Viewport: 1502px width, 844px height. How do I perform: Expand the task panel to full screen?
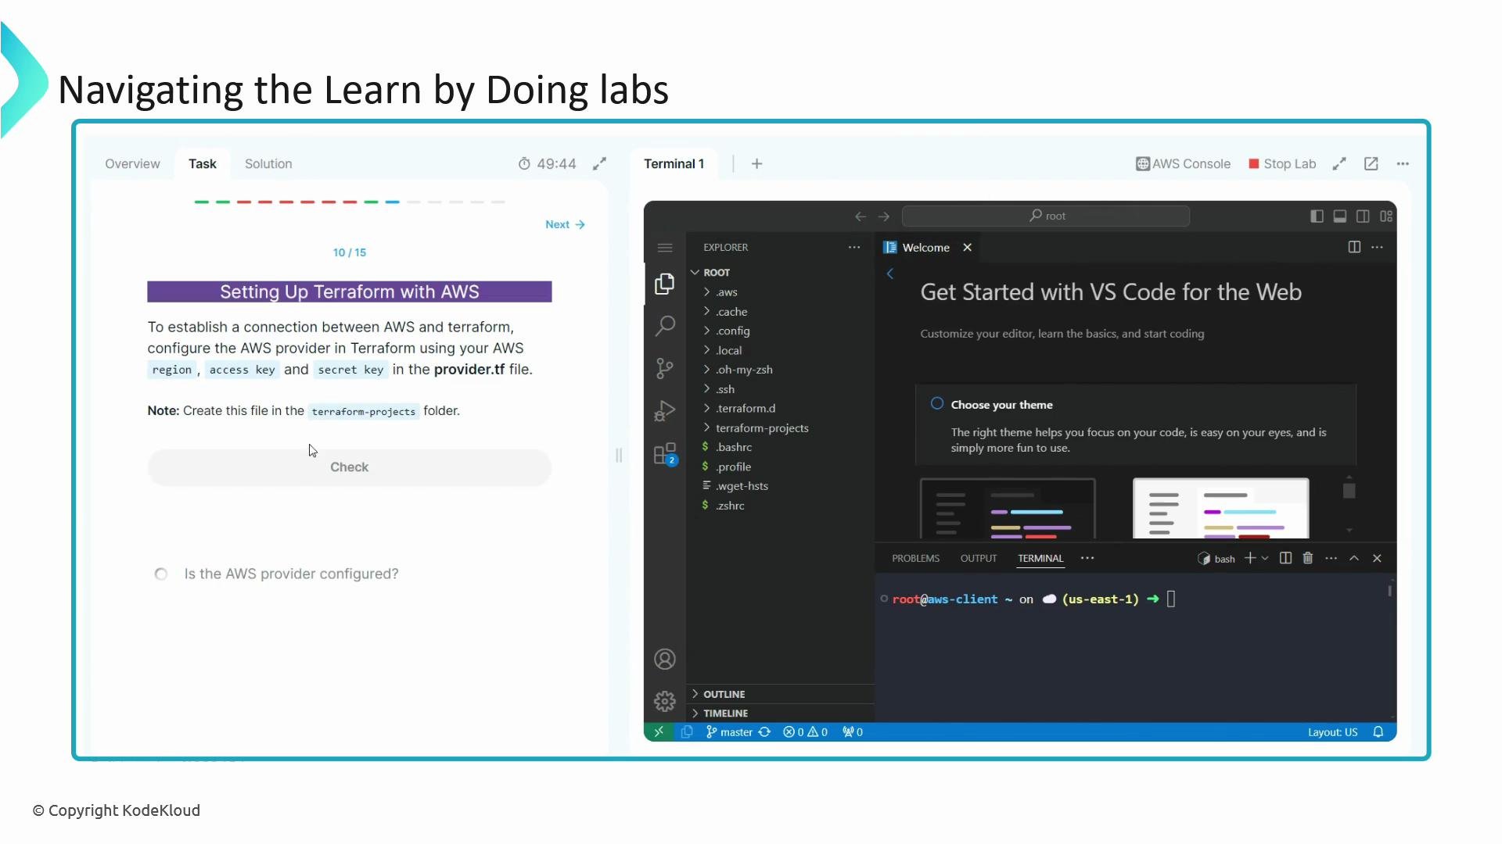(x=599, y=163)
